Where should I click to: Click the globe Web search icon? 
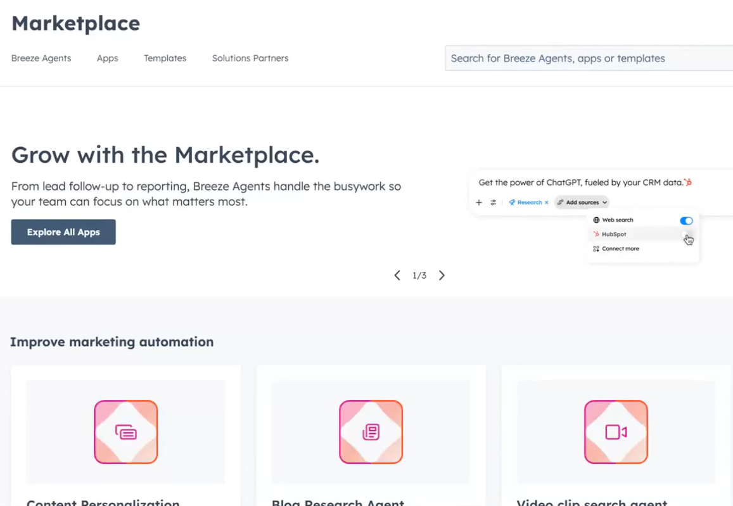point(596,220)
